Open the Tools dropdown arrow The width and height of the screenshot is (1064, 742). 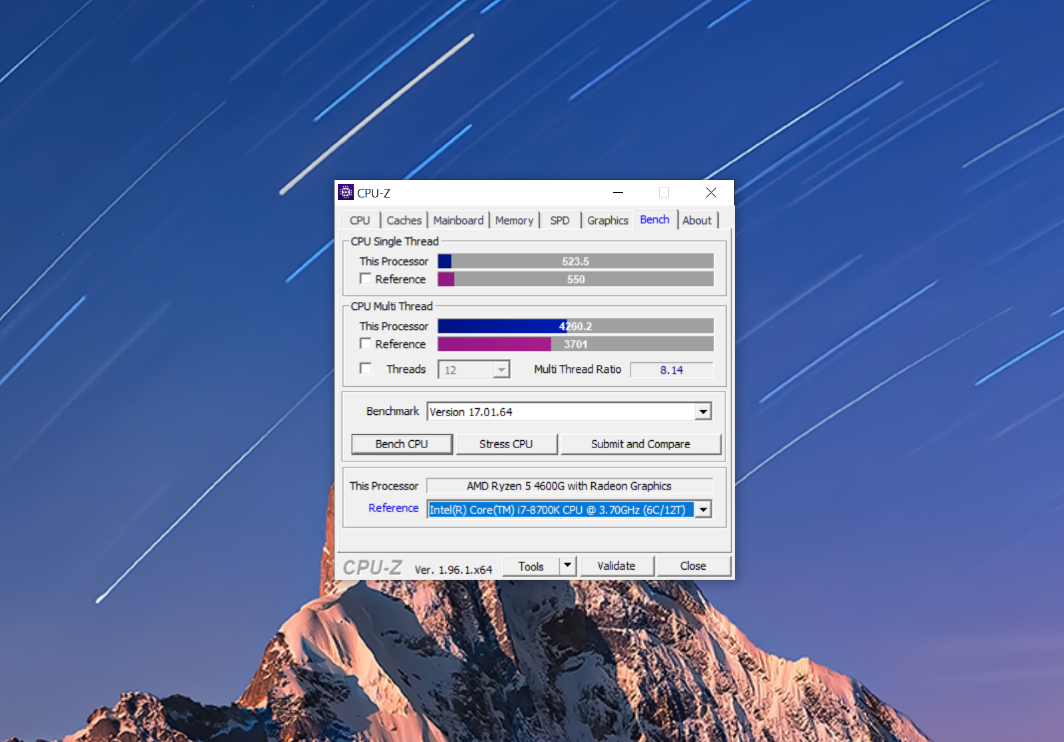(x=567, y=566)
